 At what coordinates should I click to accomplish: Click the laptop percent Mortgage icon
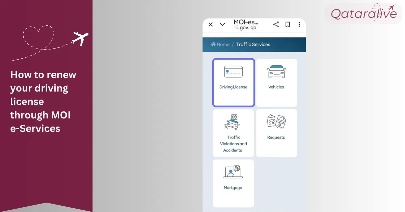(233, 172)
